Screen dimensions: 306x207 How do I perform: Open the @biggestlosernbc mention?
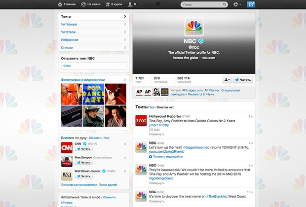coord(196,147)
